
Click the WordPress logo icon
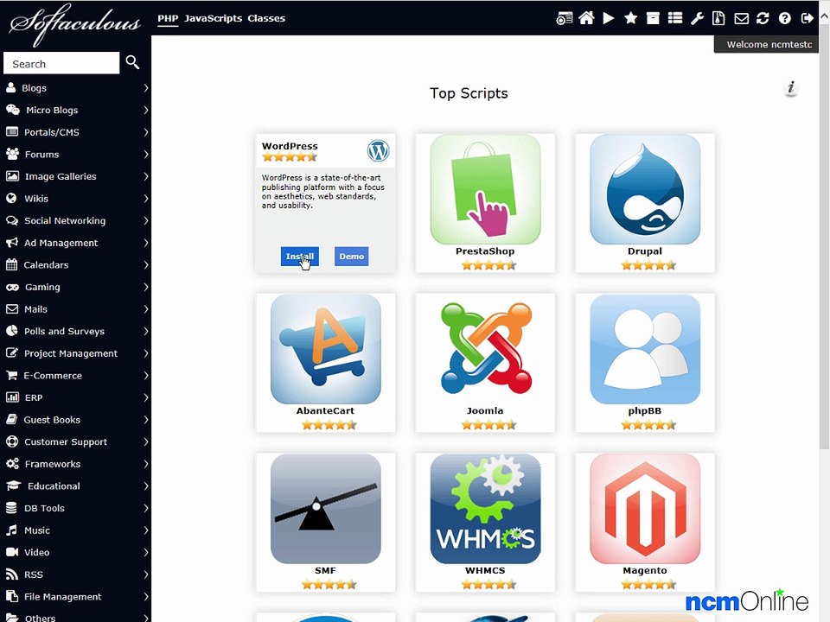click(x=378, y=150)
